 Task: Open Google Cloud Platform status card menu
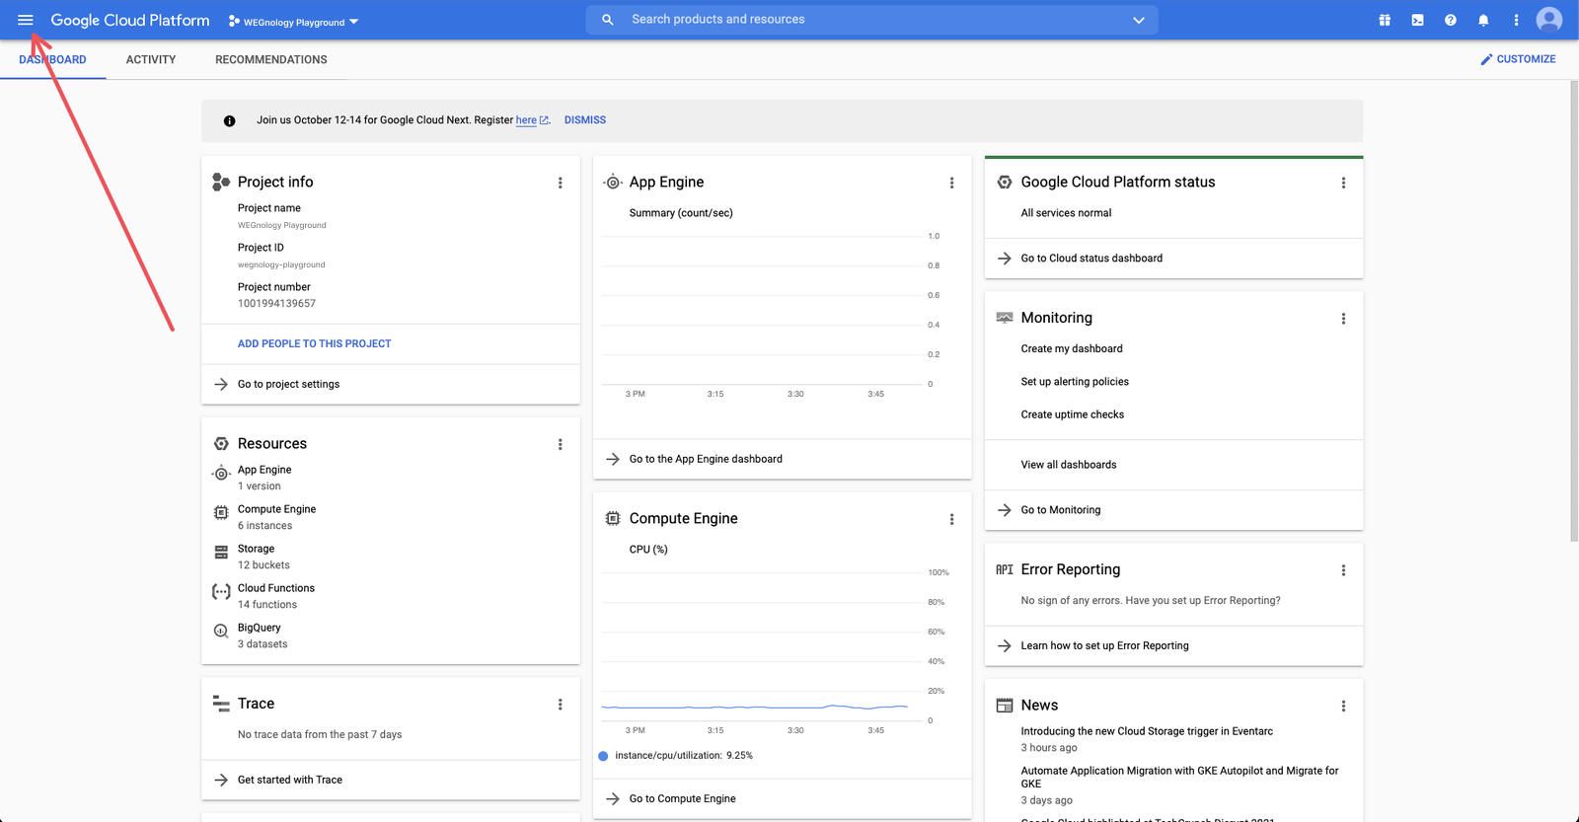1343,183
